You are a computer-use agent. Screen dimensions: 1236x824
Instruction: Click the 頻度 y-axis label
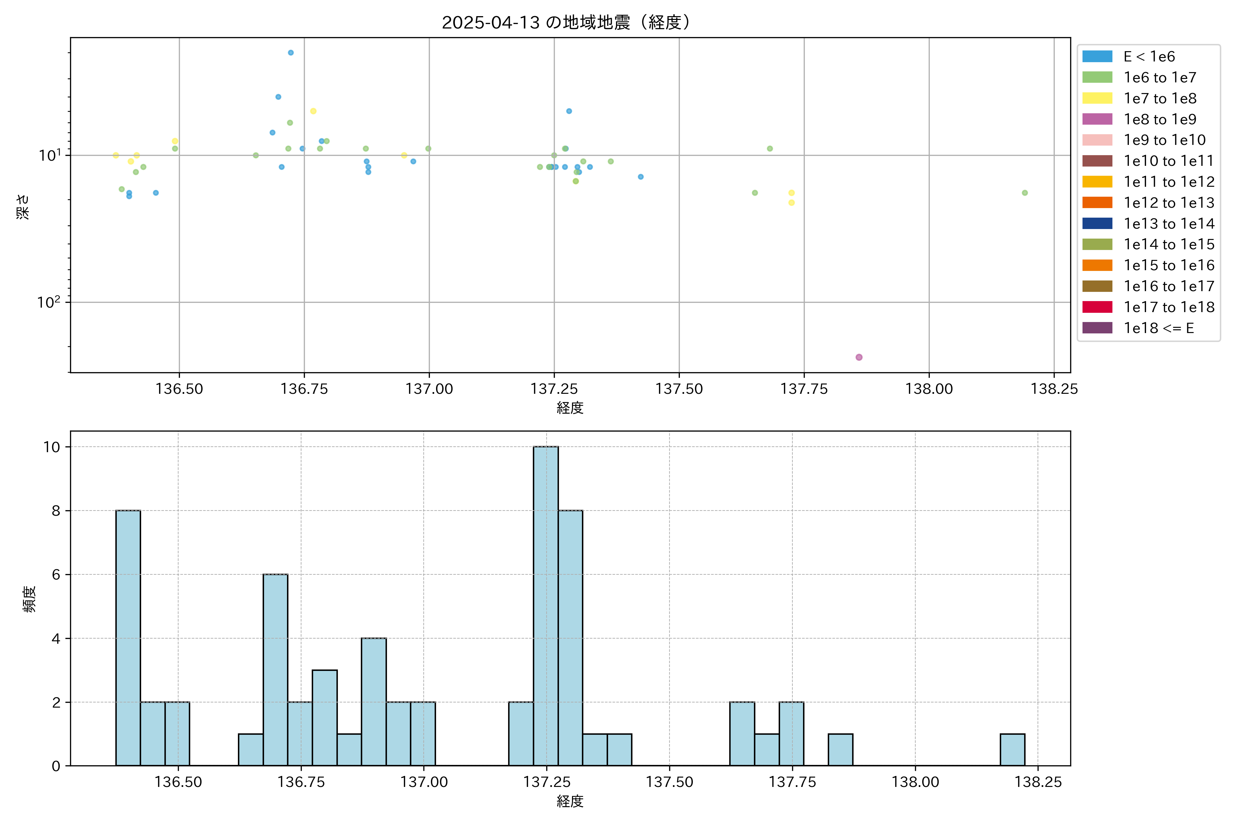(x=30, y=599)
